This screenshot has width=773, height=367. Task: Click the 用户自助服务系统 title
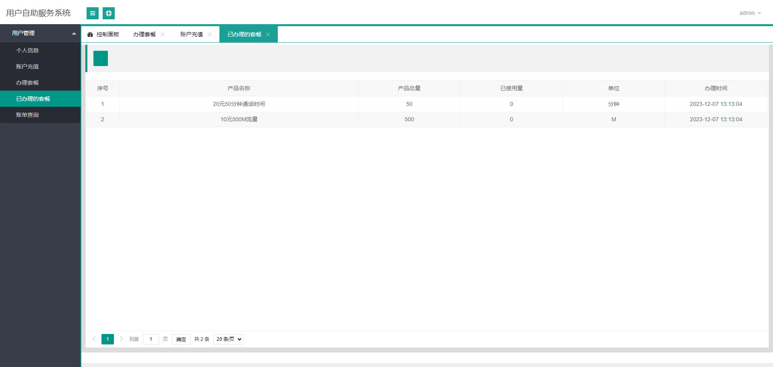point(38,13)
